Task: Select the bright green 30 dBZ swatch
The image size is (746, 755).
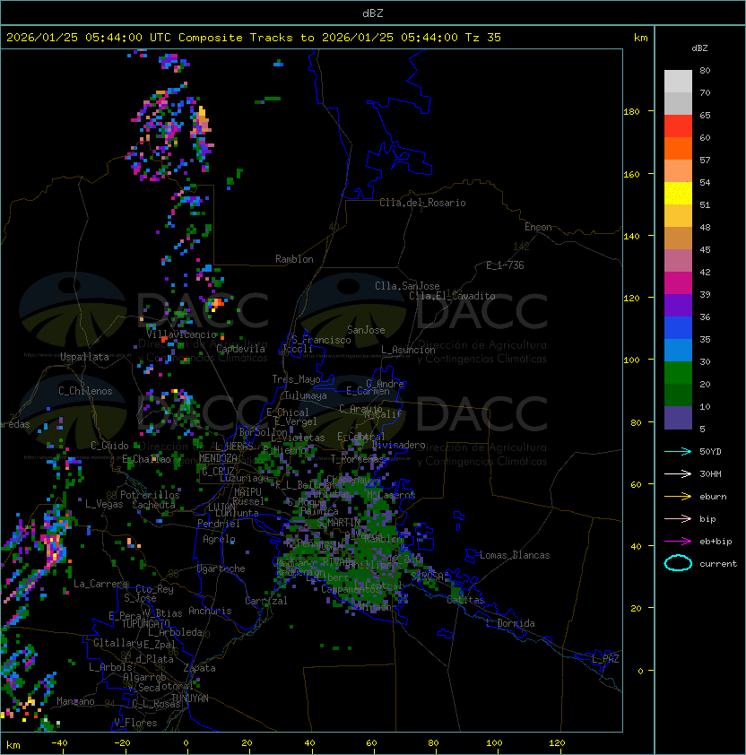Action: (678, 373)
